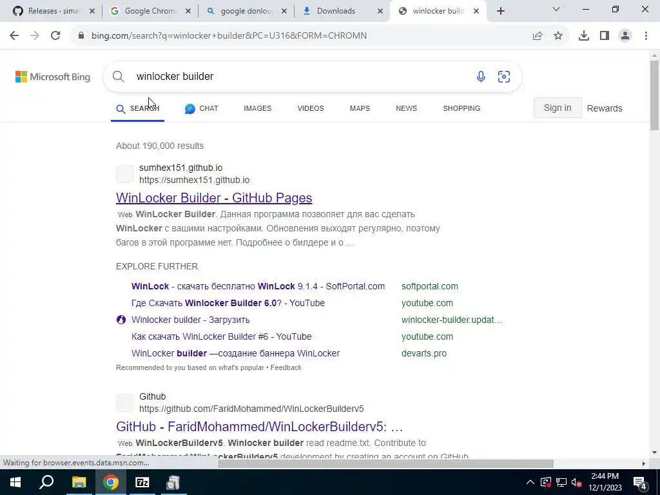Viewport: 660px width, 495px height.
Task: Click the padlock site info icon
Action: click(81, 36)
